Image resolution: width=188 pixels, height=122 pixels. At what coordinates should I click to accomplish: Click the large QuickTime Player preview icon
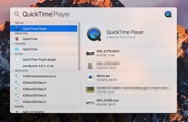(x=94, y=34)
